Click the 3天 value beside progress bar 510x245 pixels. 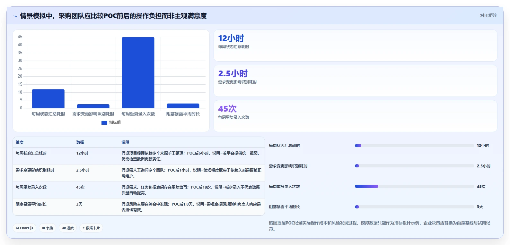pos(480,207)
